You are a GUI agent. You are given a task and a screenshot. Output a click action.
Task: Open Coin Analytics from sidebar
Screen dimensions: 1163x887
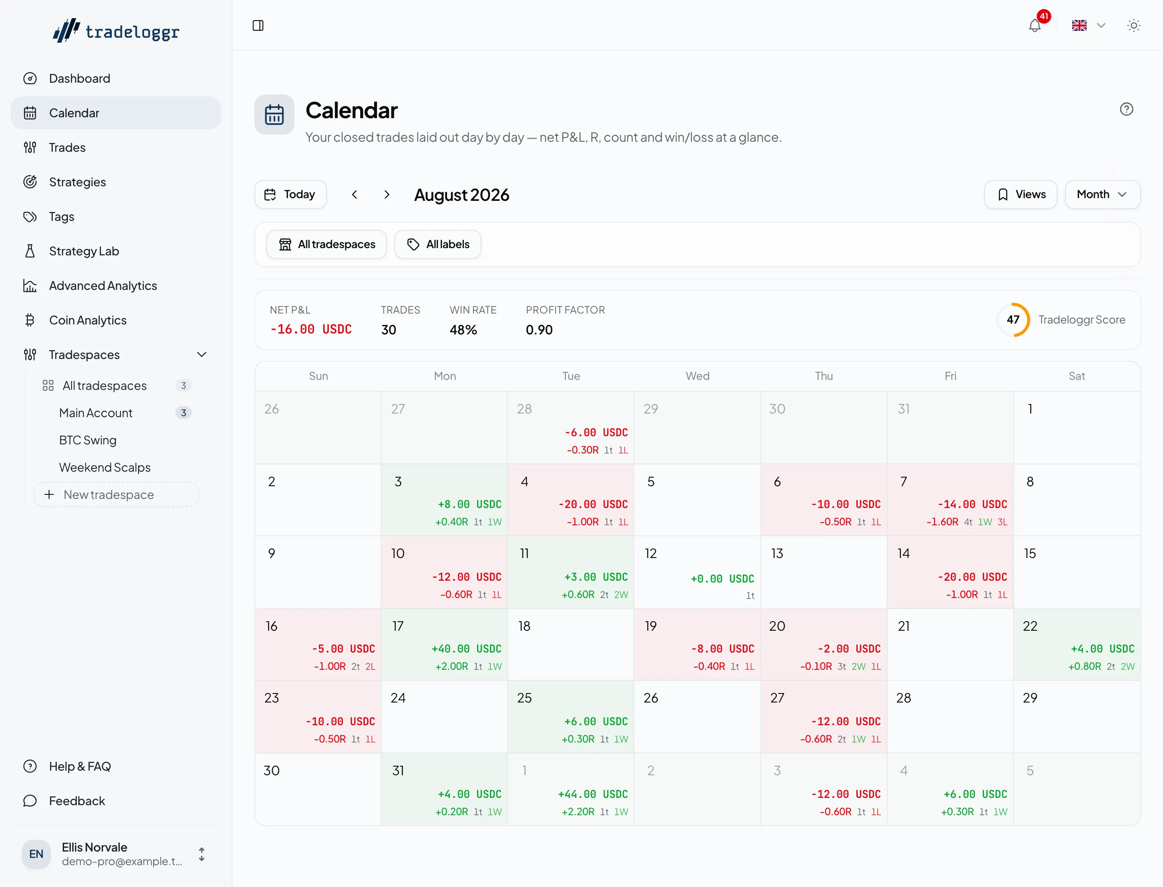(x=115, y=320)
